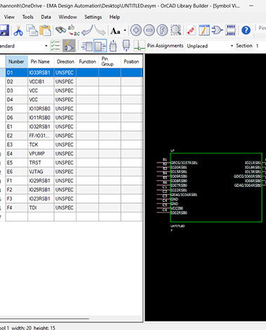Select the E3 TCK pin row
266x330 pixels.
[74, 144]
